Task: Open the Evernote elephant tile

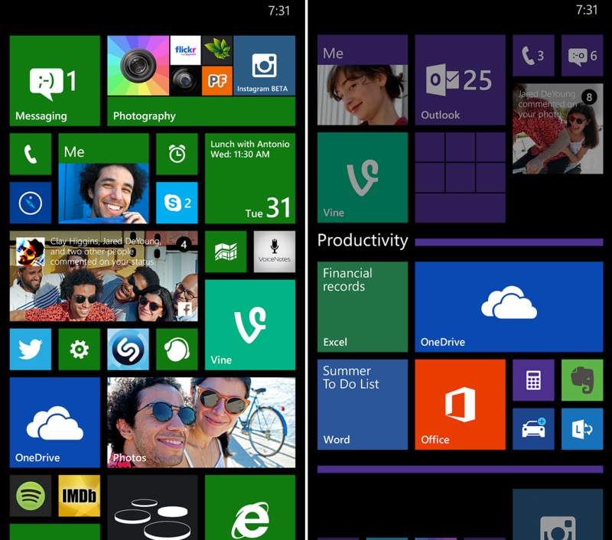Action: (x=582, y=380)
